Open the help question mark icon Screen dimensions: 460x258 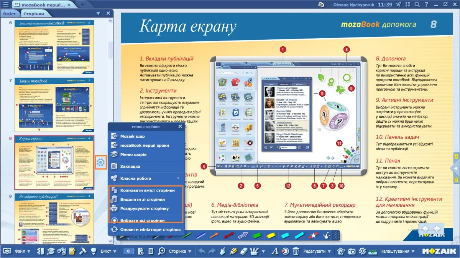coord(427,5)
